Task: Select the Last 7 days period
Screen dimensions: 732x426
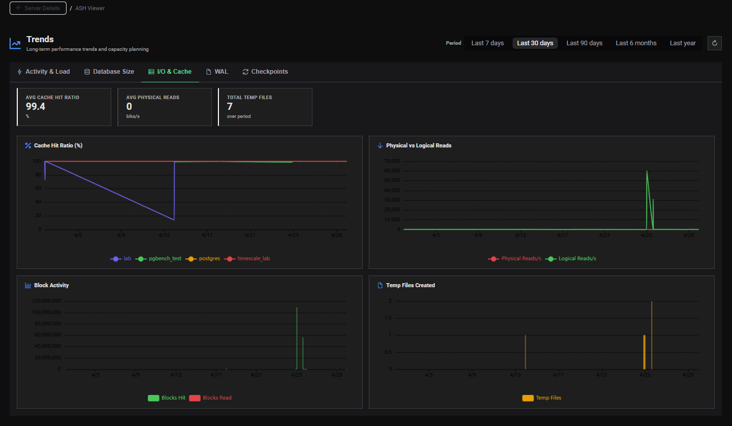Action: click(488, 43)
